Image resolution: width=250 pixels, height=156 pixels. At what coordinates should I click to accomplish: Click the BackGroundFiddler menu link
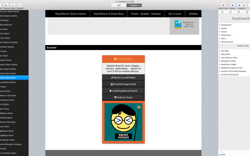click(123, 78)
